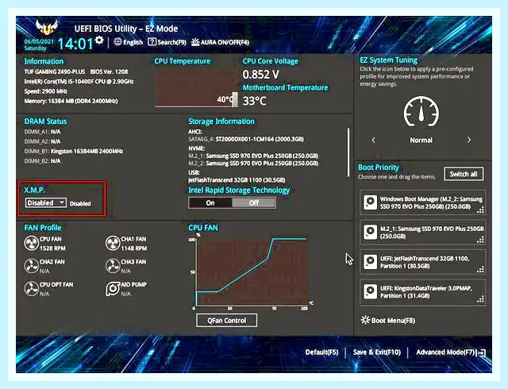
Task: Click the Storage Information scrollbar
Action: [348, 152]
